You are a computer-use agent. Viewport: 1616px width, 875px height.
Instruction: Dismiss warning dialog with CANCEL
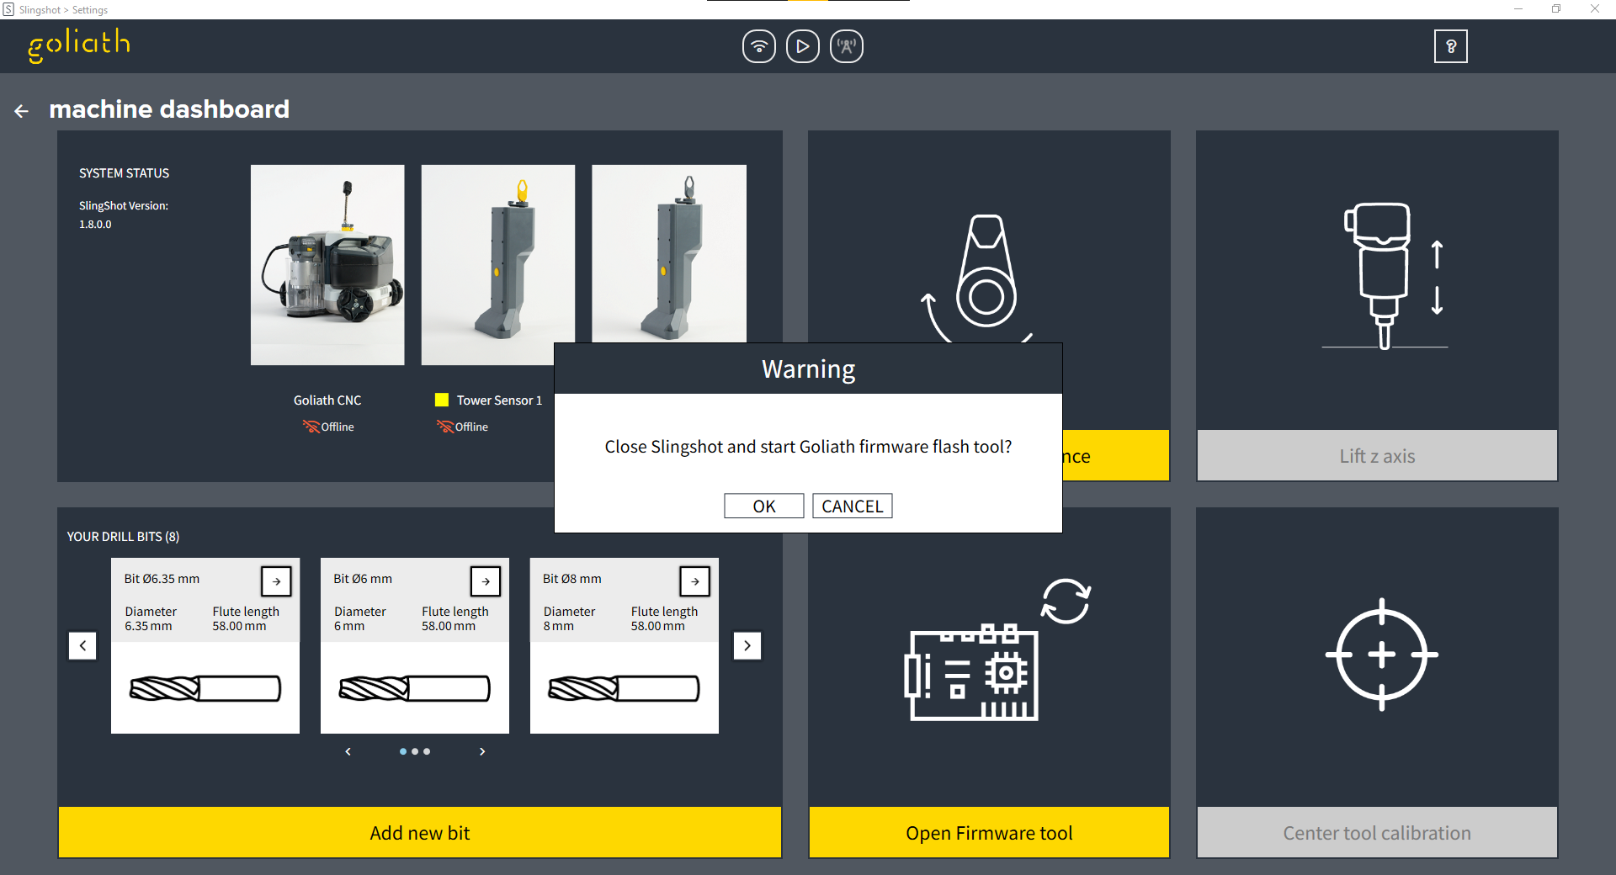[852, 506]
